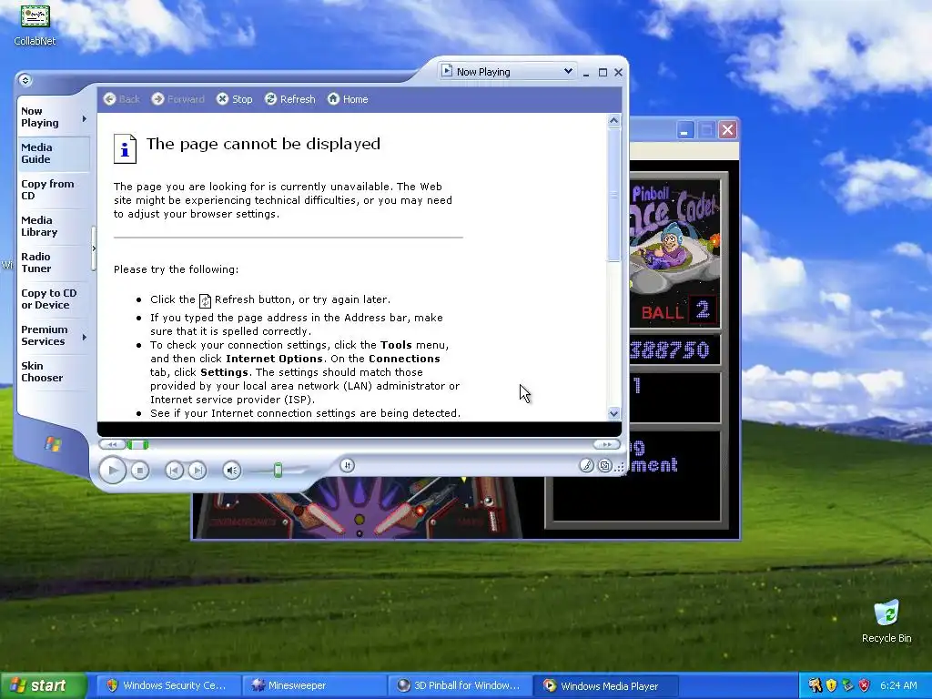
Task: Click the info page icon beside error heading
Action: pos(125,148)
